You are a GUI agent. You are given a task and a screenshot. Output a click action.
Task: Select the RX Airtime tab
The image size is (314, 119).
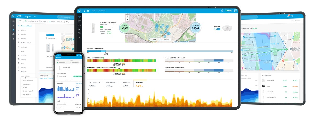(140, 84)
